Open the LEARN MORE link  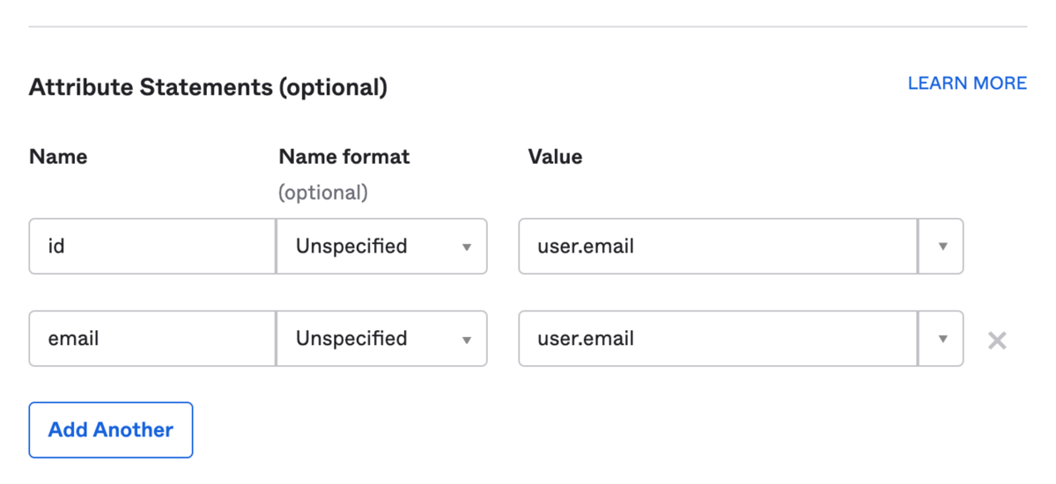click(967, 84)
